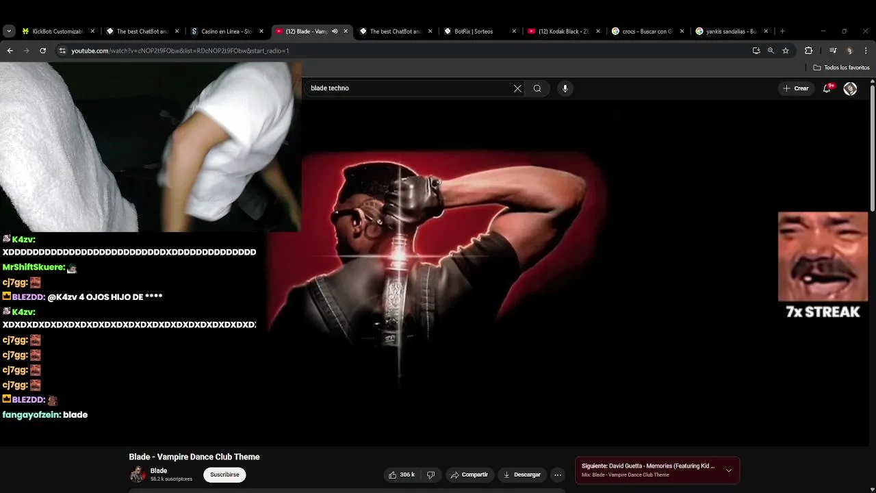Close the crocs - Buscar tab
Image resolution: width=876 pixels, height=493 pixels.
[682, 31]
